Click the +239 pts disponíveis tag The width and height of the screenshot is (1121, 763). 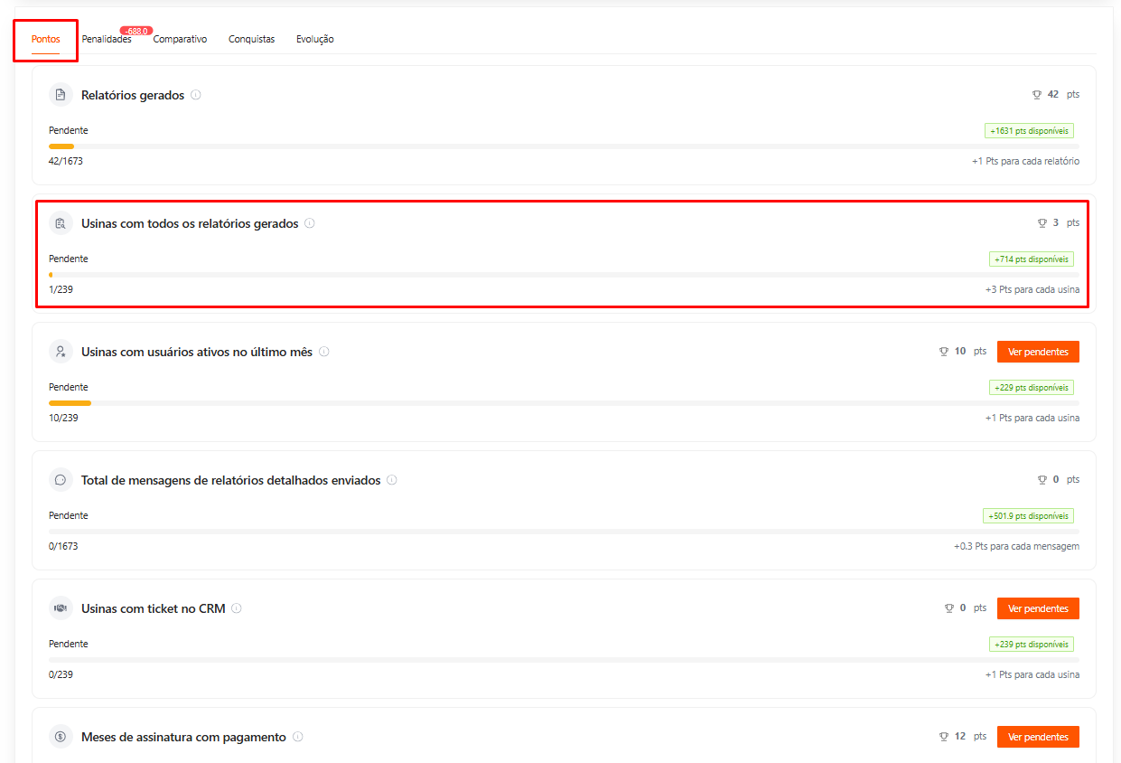(1032, 645)
